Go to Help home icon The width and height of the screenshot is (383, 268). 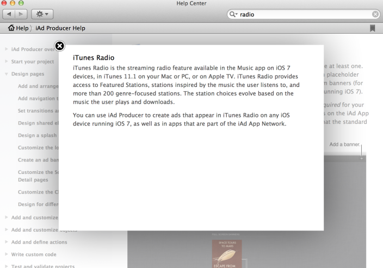click(11, 28)
